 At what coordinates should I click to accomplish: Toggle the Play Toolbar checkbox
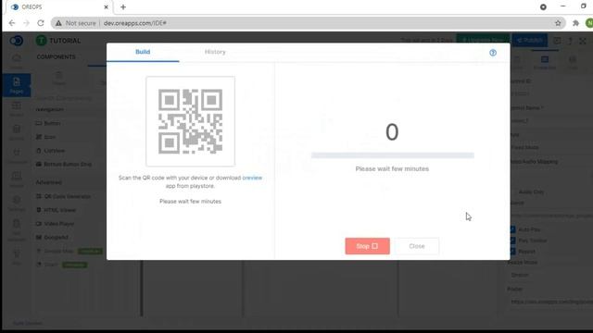[x=512, y=240]
